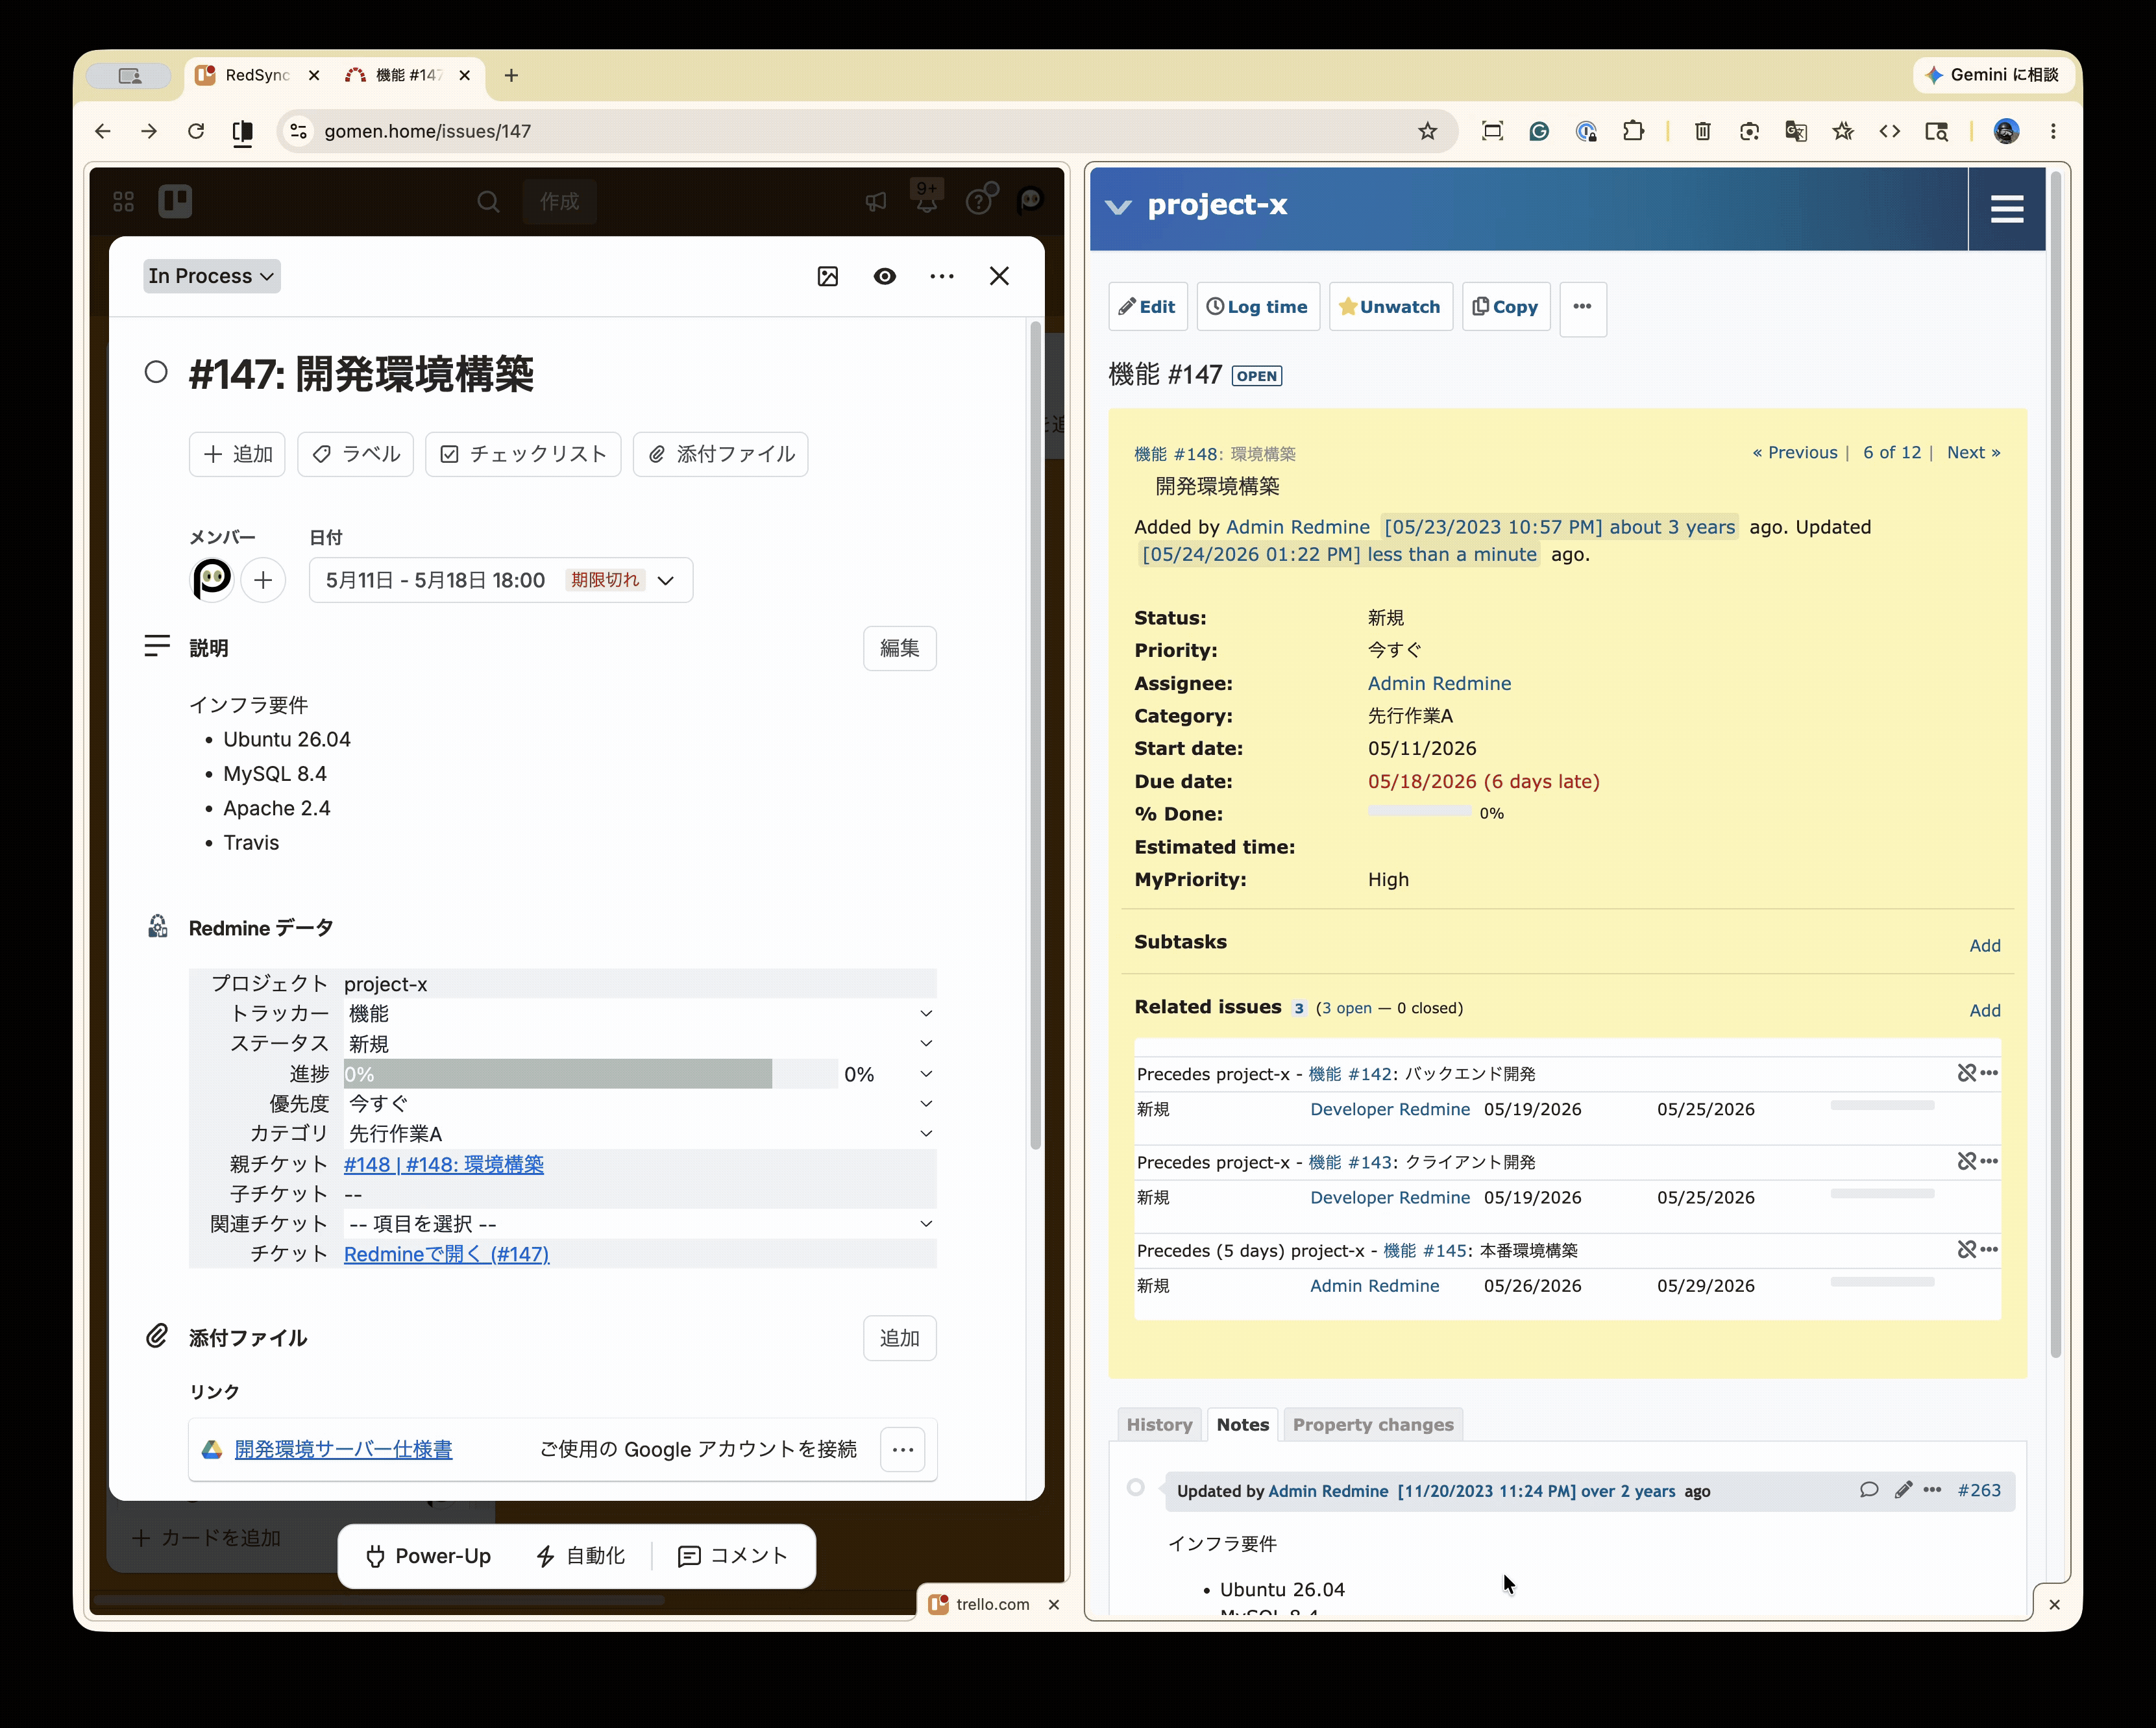Go to Previous issue link

pyautogui.click(x=1795, y=452)
